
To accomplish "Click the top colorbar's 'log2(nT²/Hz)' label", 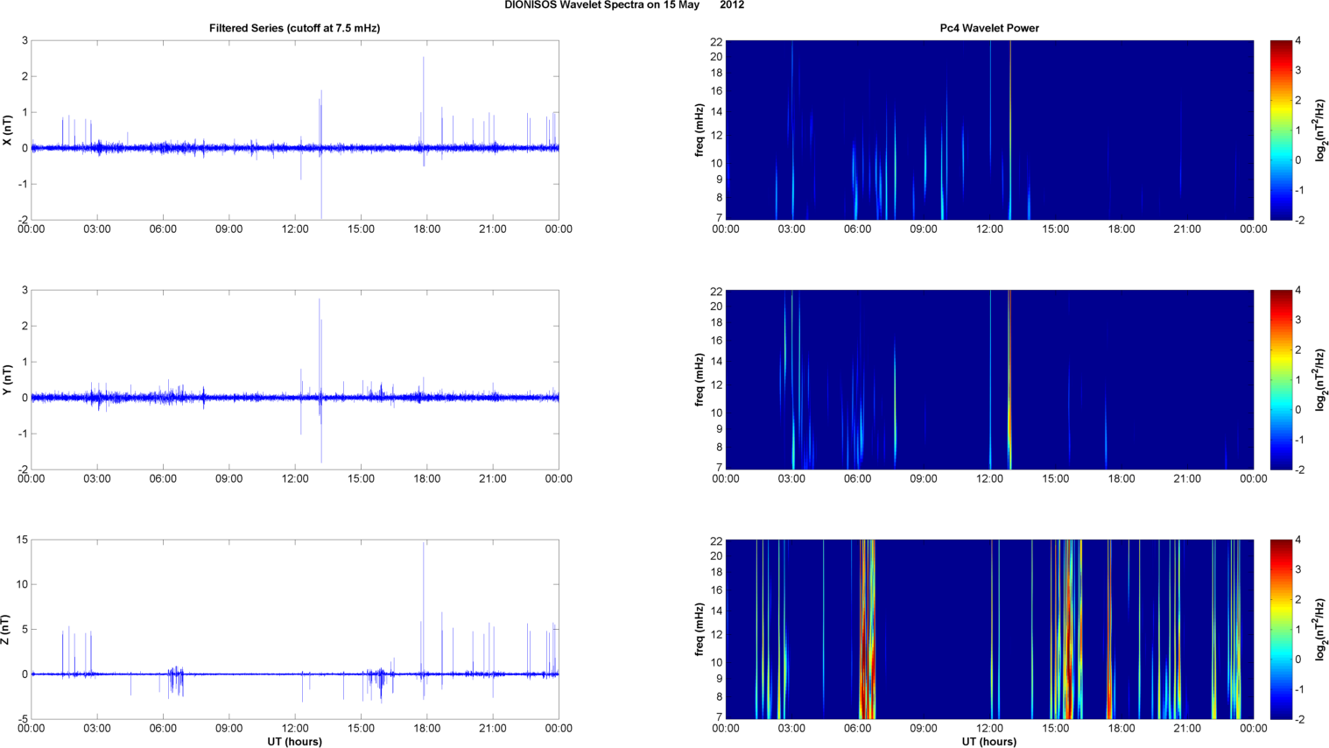I will pyautogui.click(x=1321, y=130).
